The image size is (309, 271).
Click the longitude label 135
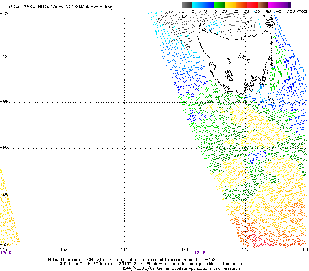click(3, 250)
